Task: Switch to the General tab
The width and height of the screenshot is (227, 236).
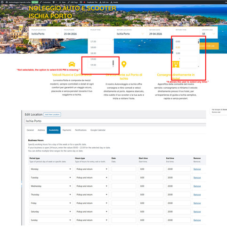Action: [30, 130]
